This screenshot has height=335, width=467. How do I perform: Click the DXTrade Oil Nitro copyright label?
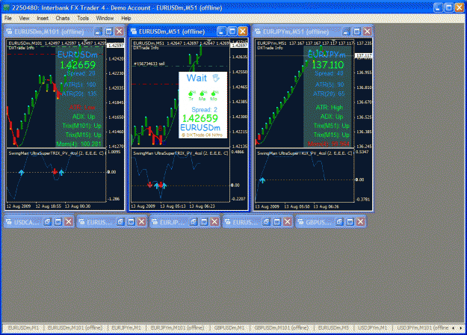(x=202, y=135)
